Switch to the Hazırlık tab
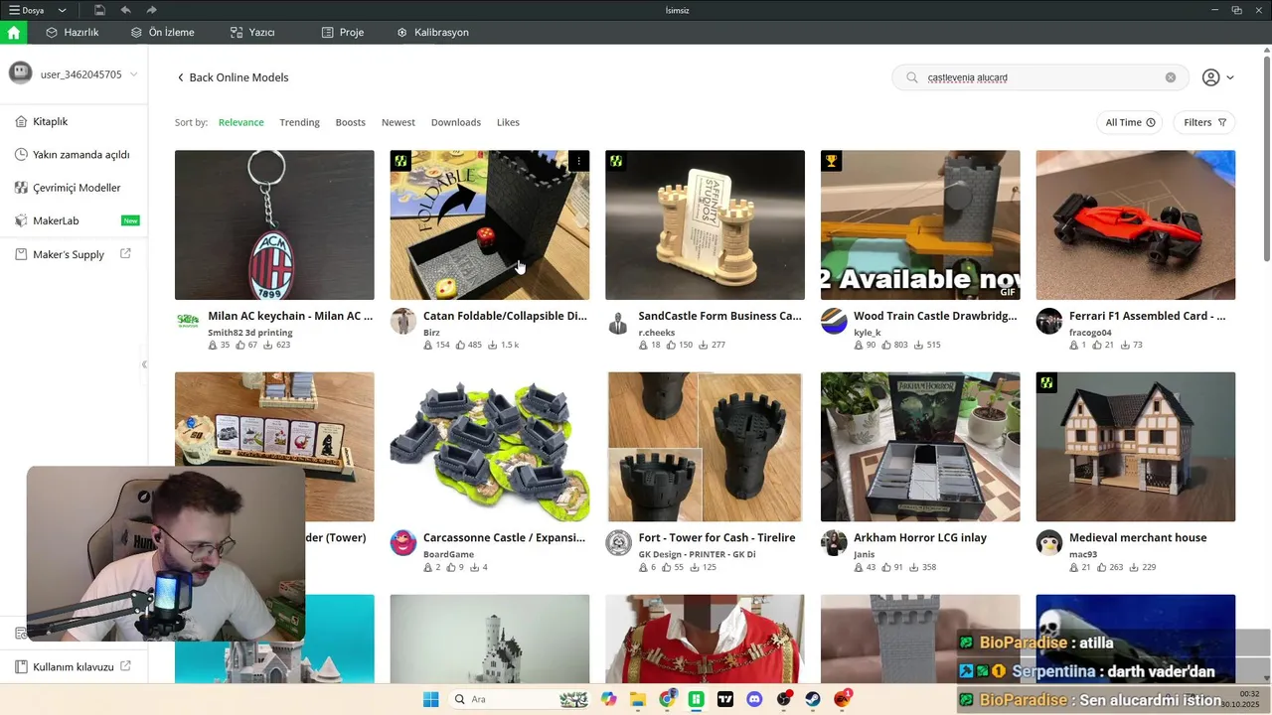This screenshot has height=715, width=1272. point(73,32)
